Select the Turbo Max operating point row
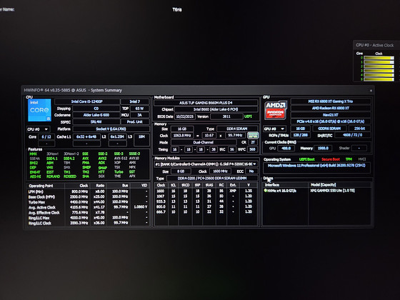400x300 pixels. click(88, 202)
